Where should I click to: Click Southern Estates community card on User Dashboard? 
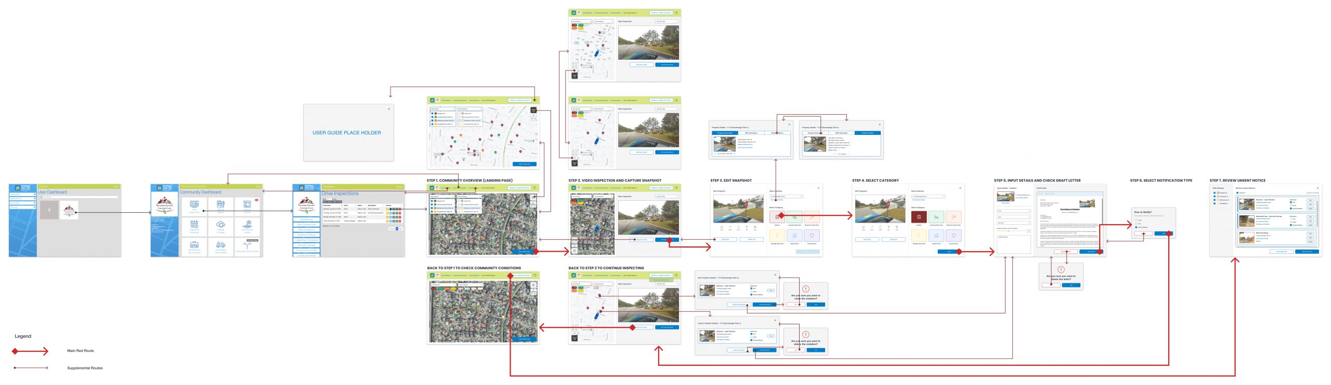tap(69, 210)
